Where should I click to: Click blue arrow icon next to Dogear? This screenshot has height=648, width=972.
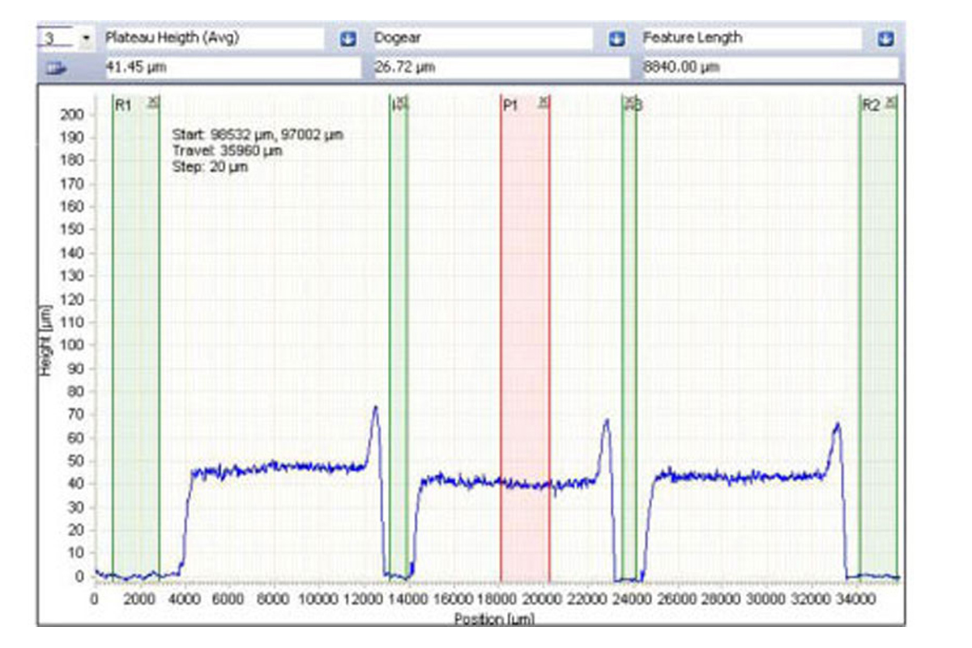coord(617,39)
